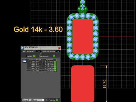Select the 1.10 X 1.10 size cell
136x102 pixels.
[35, 68]
